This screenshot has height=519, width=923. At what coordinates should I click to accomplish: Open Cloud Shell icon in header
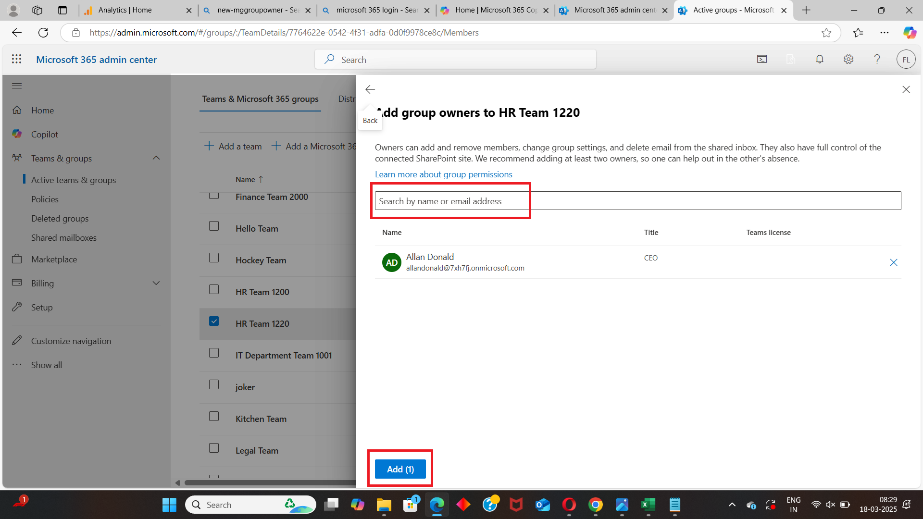pos(762,59)
